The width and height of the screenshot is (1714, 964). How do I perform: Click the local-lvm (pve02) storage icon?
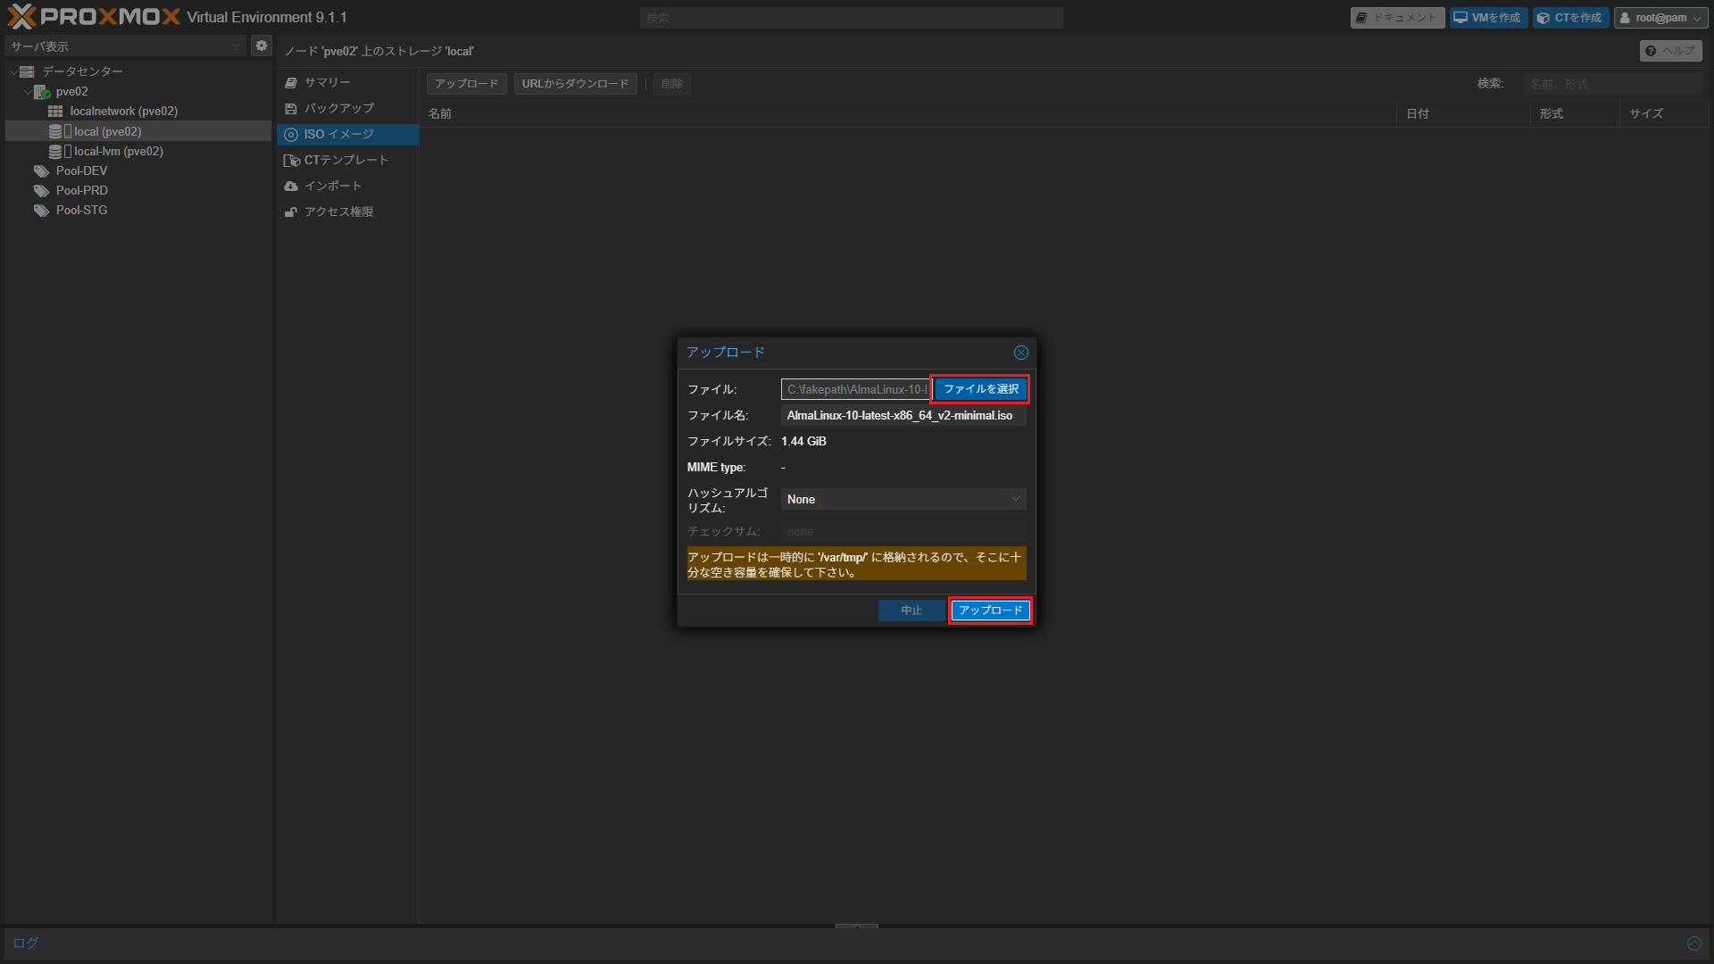55,152
